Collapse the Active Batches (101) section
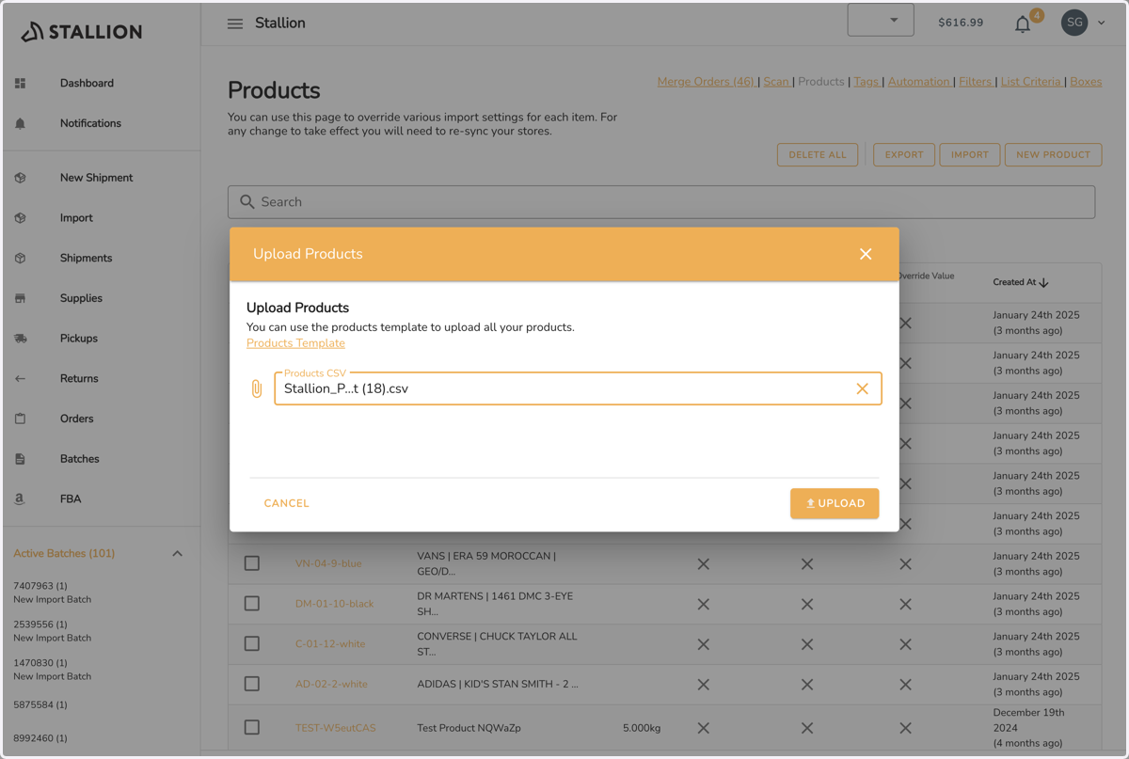The width and height of the screenshot is (1129, 759). [x=178, y=554]
